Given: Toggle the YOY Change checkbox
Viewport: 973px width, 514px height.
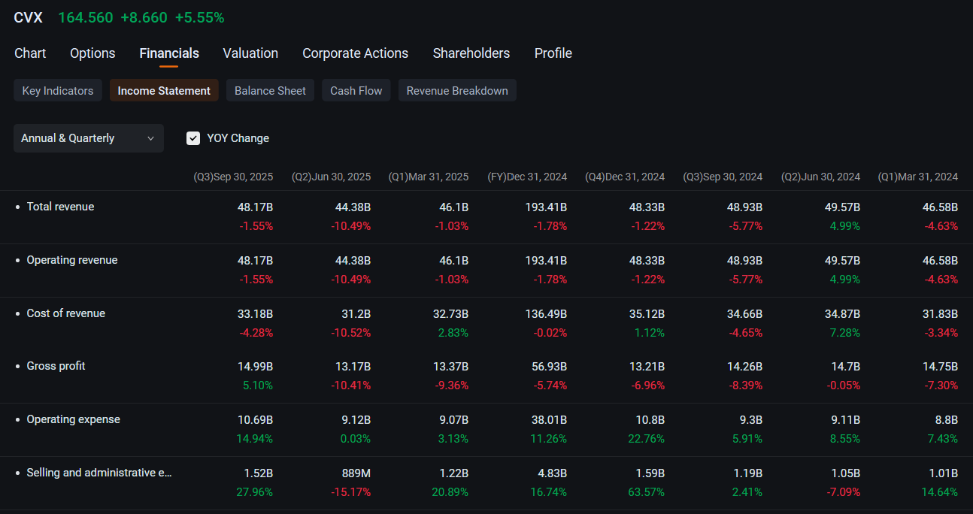Looking at the screenshot, I should click(193, 138).
